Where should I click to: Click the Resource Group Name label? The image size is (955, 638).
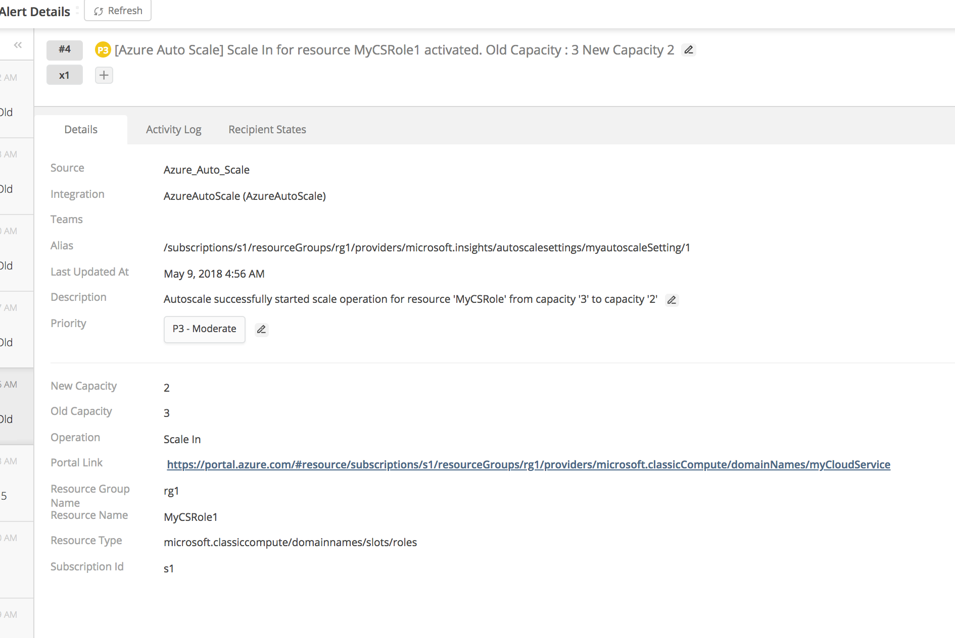click(x=90, y=496)
